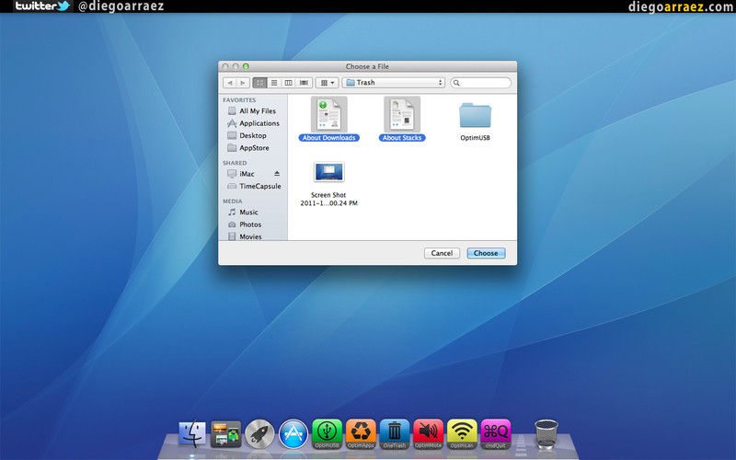Switch to Cover Flow view
This screenshot has height=460, width=736.
305,83
